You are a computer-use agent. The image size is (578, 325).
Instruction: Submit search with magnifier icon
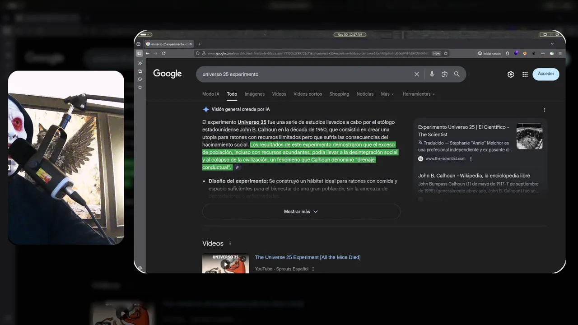coord(457,74)
